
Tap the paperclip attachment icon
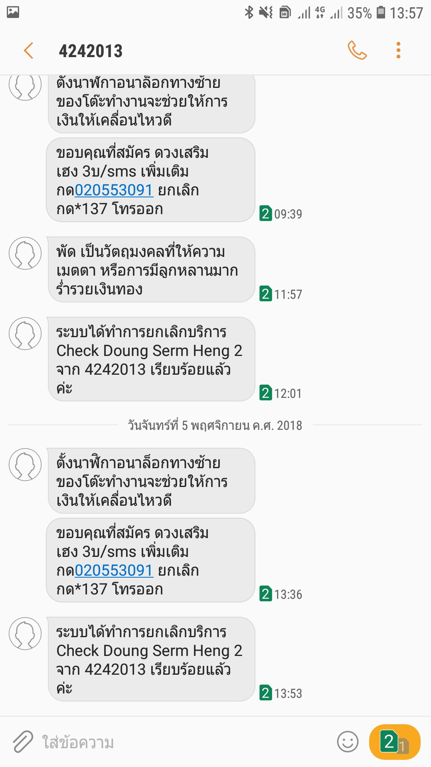tap(22, 742)
